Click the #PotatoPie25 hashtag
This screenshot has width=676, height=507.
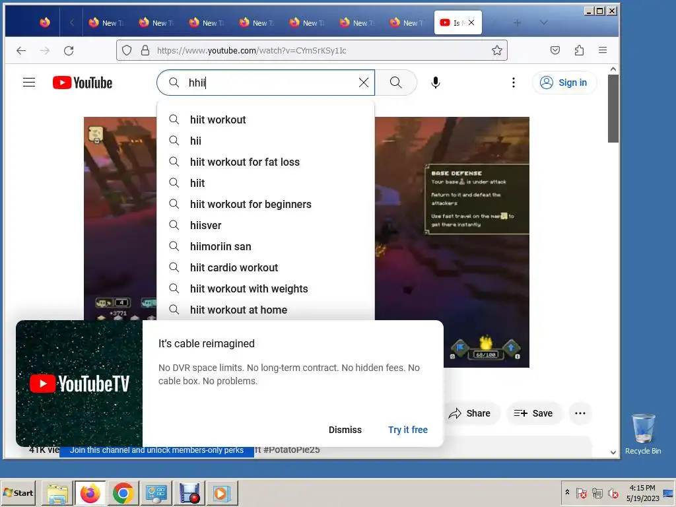291,450
